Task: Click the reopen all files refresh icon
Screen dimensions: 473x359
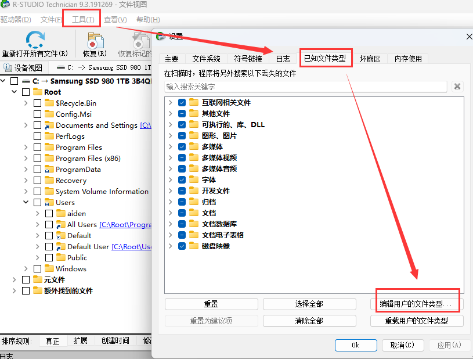Action: [35, 40]
